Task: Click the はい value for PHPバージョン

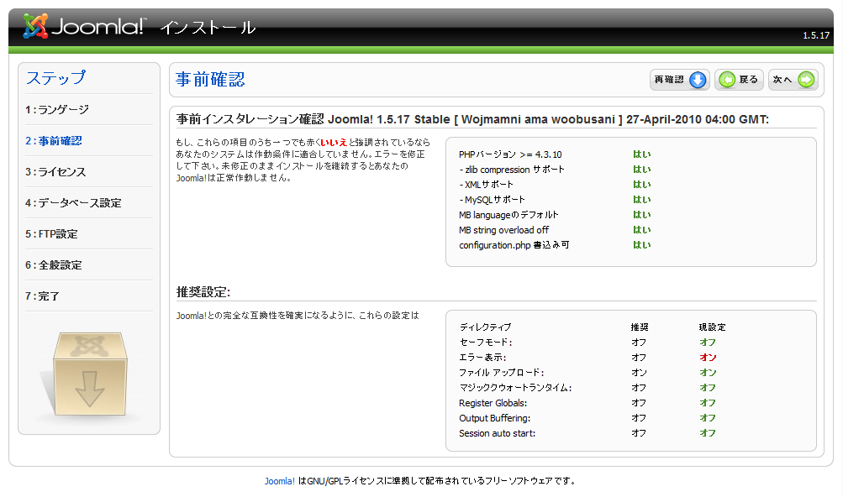Action: (x=642, y=154)
